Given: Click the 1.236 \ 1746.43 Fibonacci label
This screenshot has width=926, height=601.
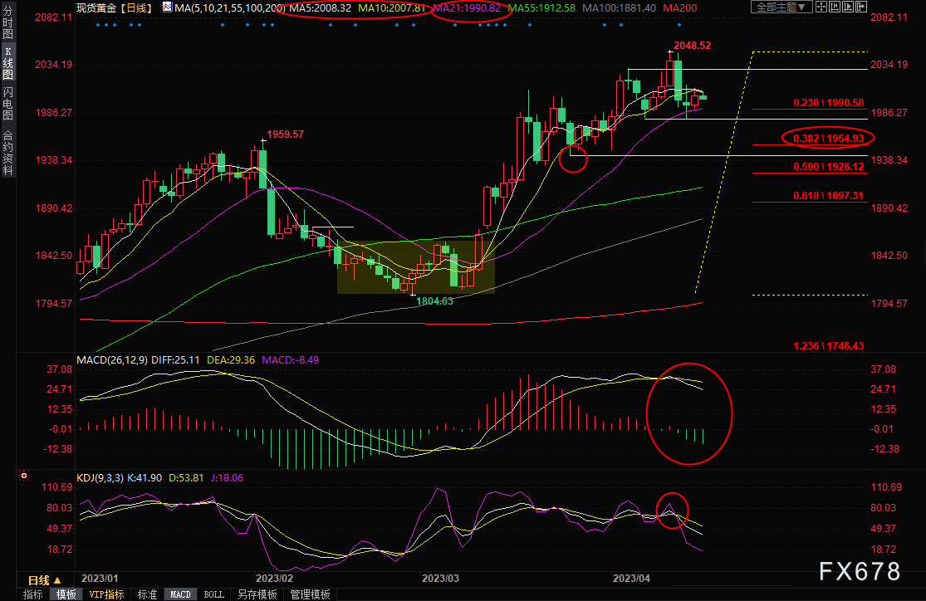Looking at the screenshot, I should tap(829, 346).
